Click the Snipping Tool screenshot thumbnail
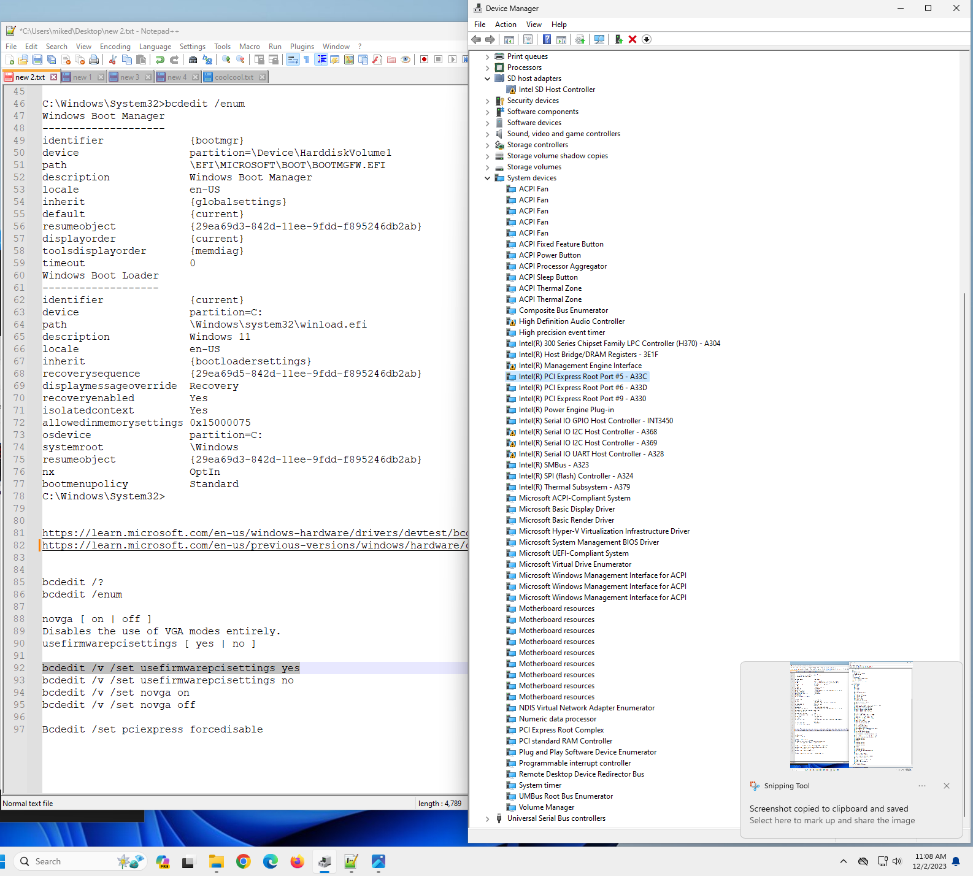The image size is (973, 876). click(x=851, y=715)
